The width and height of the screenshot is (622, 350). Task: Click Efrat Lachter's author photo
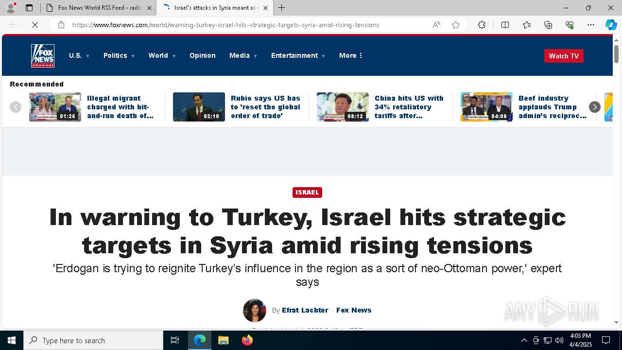255,311
